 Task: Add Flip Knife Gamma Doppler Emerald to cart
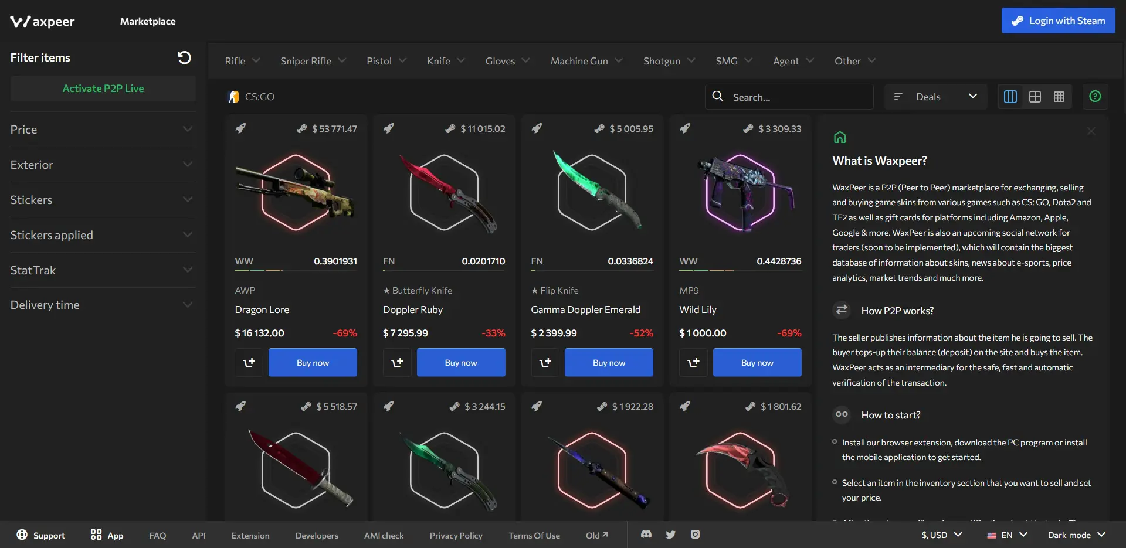(x=545, y=362)
